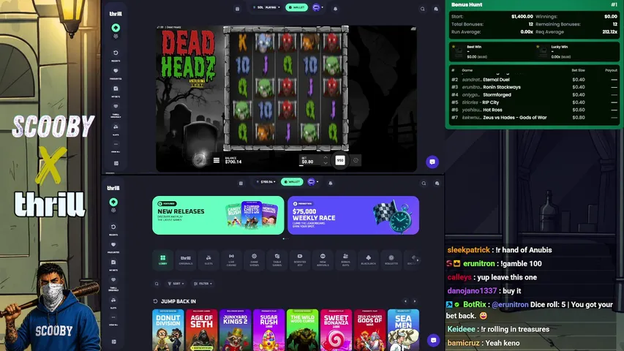Viewport: 624px width, 351px height.
Task: Open My Bets in top game window sidebar
Action: pyautogui.click(x=116, y=91)
